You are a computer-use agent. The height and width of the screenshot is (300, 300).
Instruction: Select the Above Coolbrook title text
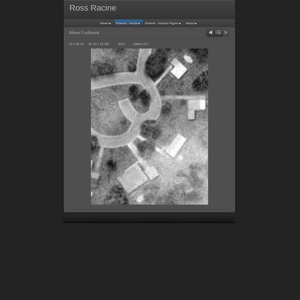(84, 33)
